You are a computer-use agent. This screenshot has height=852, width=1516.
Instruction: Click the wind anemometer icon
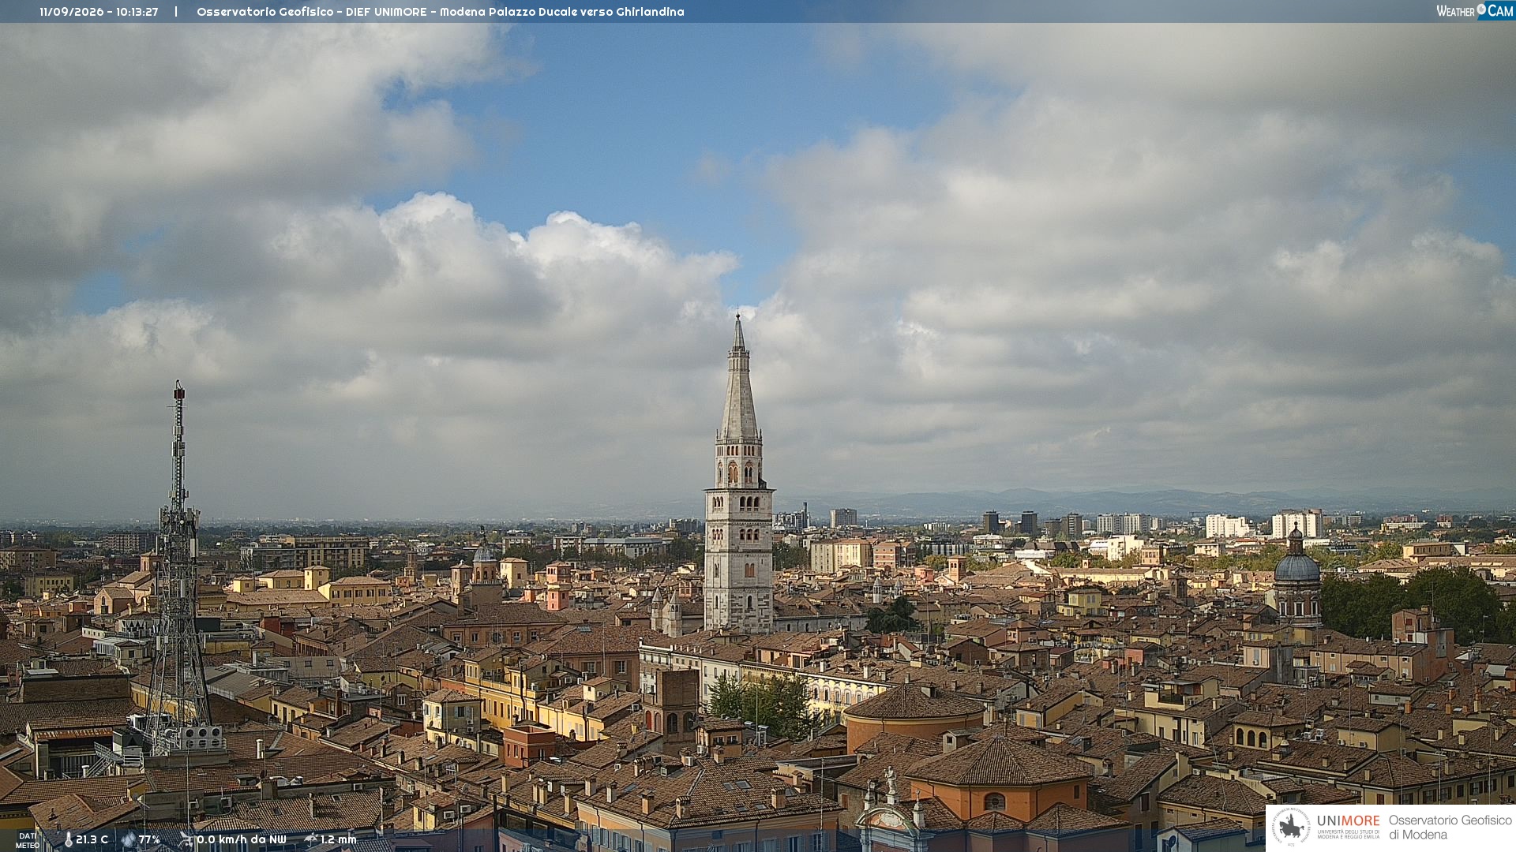tap(186, 840)
